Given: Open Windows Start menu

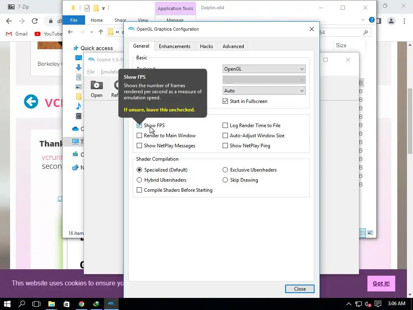Looking at the screenshot, I should 7,304.
